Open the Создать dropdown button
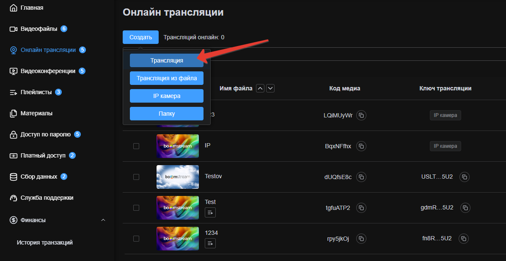Screen dimensions: 506x261 coord(141,37)
